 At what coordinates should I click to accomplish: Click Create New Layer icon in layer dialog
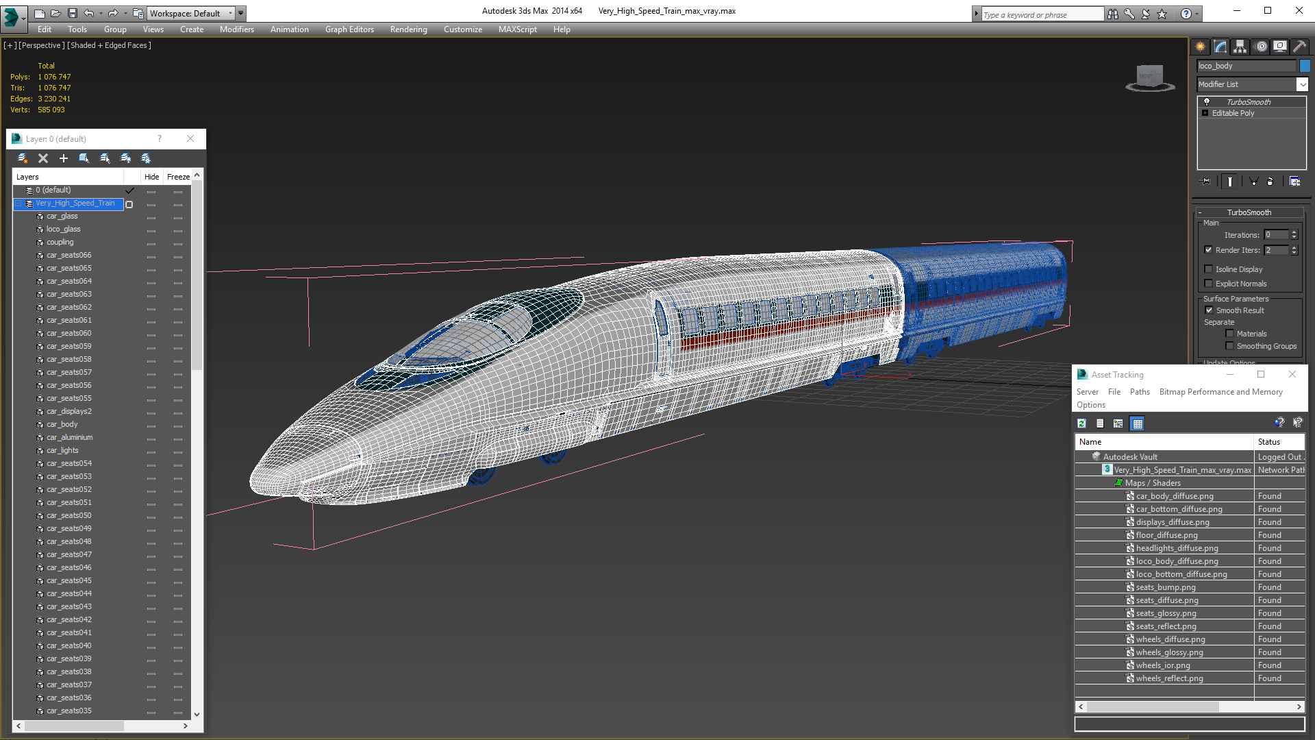pyautogui.click(x=23, y=158)
